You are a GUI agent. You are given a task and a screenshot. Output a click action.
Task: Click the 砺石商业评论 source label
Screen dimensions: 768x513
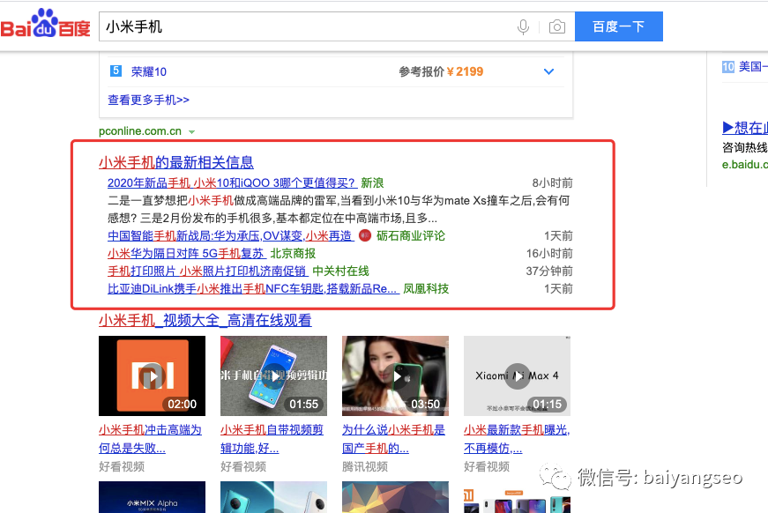(411, 236)
